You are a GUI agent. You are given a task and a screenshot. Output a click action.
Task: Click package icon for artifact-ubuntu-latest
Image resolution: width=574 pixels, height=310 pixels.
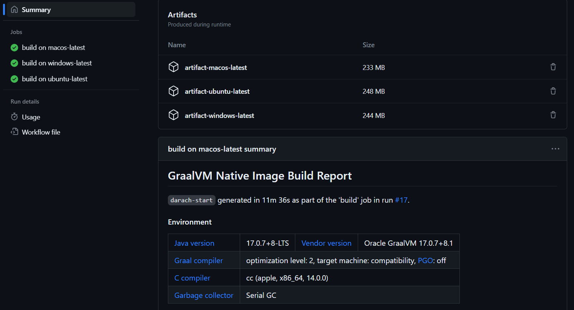point(174,91)
